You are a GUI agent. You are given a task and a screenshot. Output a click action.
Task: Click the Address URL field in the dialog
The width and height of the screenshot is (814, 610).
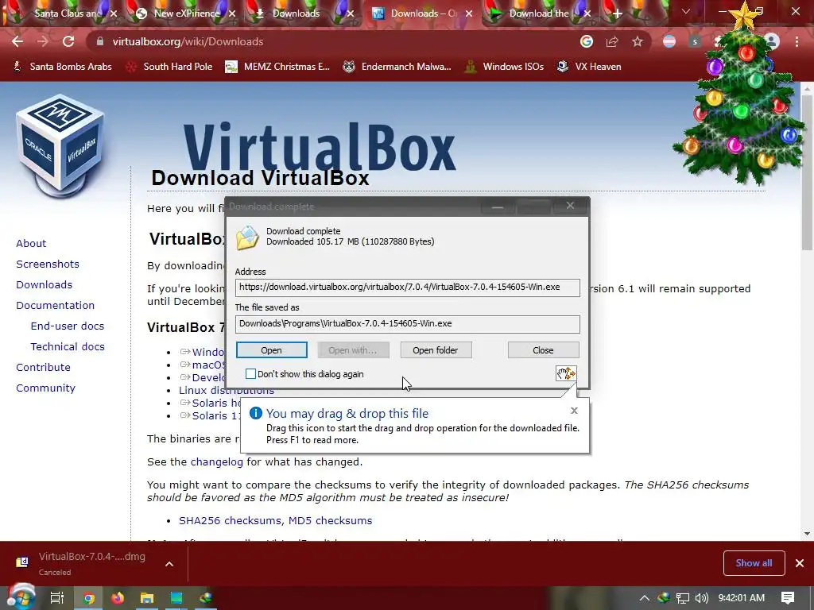[x=408, y=288]
